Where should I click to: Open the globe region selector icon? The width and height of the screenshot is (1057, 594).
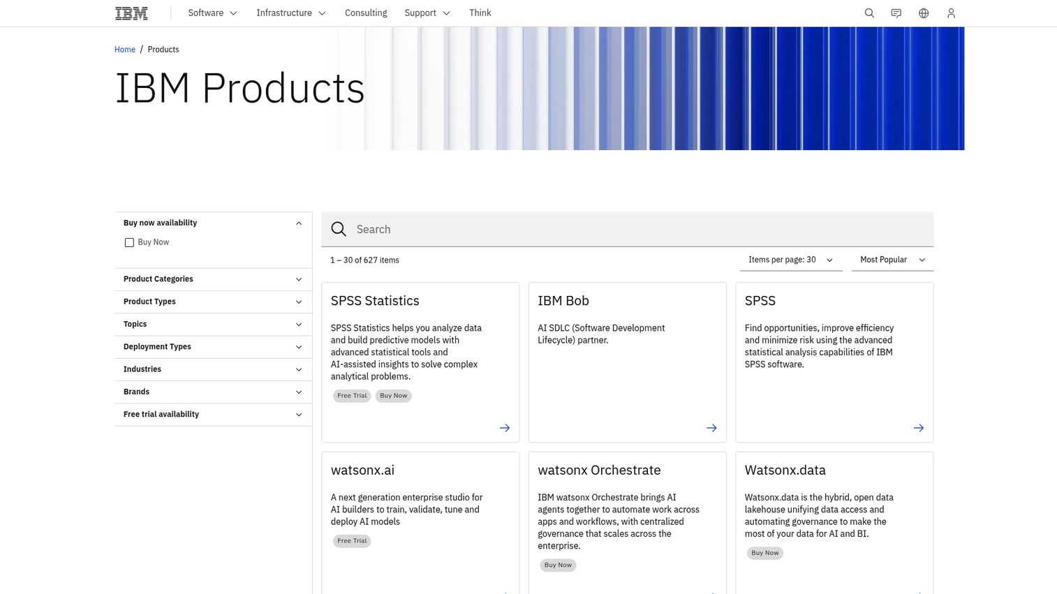click(924, 13)
